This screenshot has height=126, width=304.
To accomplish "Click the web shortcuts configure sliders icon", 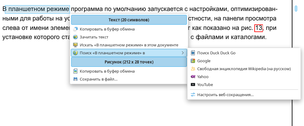I will coord(193,95).
